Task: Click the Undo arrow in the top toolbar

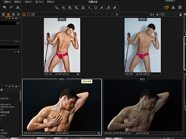Action: [x=4, y=8]
